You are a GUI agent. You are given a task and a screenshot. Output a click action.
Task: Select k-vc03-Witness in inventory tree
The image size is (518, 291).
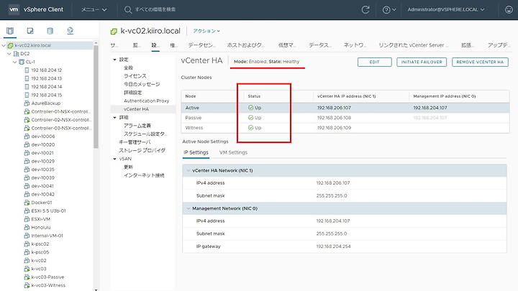pos(48,285)
